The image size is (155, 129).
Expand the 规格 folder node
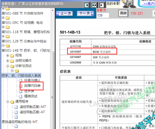[8, 55]
